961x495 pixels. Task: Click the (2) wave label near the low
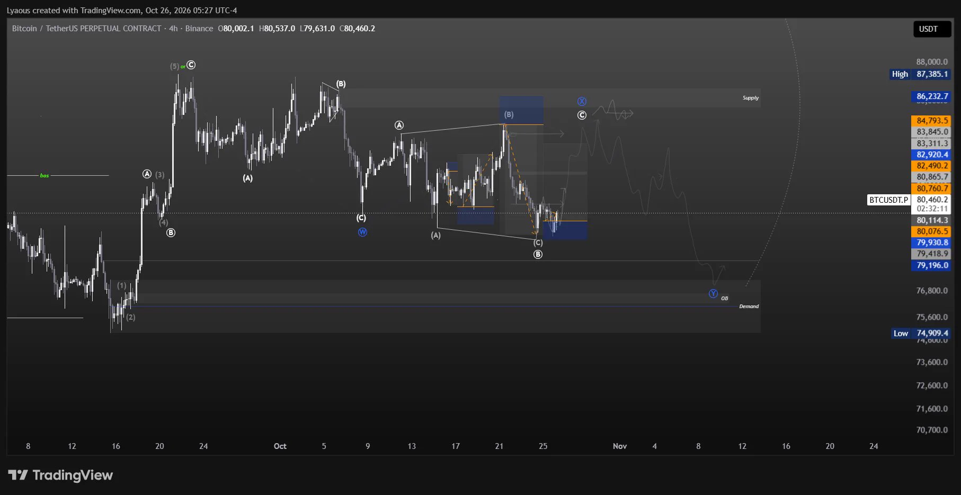(131, 317)
